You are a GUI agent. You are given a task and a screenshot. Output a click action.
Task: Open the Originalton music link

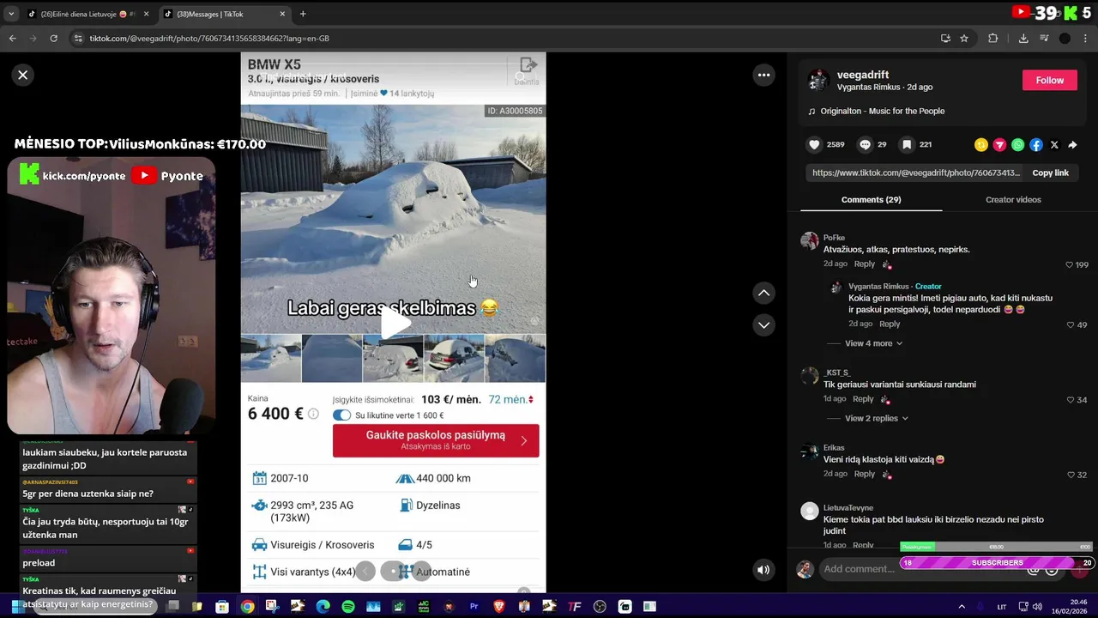point(882,111)
